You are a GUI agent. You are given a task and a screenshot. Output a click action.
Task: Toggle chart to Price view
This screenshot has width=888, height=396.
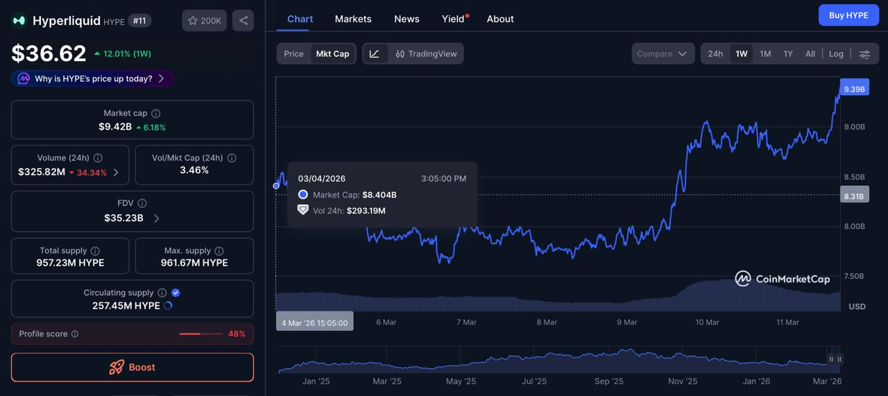click(293, 53)
